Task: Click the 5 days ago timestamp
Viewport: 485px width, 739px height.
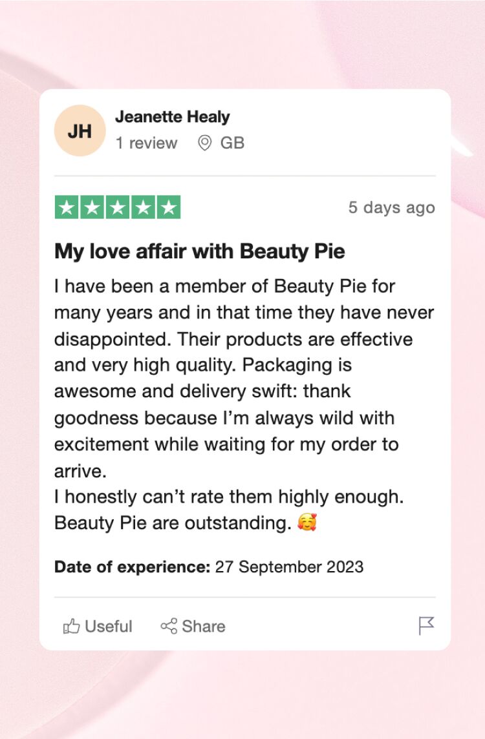Action: (x=392, y=207)
